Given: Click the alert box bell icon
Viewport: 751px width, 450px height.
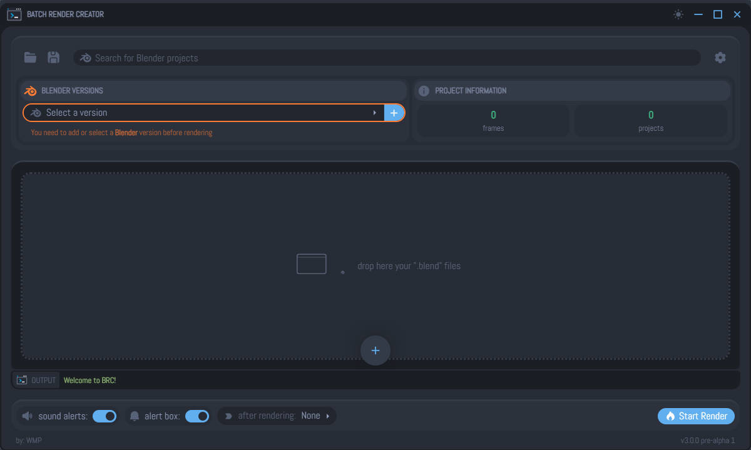Looking at the screenshot, I should pyautogui.click(x=135, y=416).
